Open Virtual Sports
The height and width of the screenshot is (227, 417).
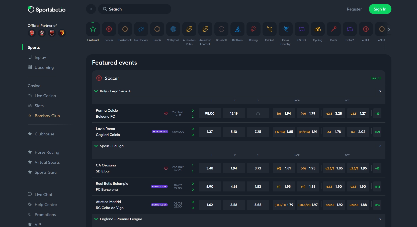point(47,162)
